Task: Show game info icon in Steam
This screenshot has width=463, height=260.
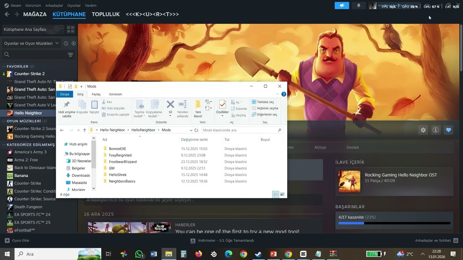Action: [x=436, y=130]
